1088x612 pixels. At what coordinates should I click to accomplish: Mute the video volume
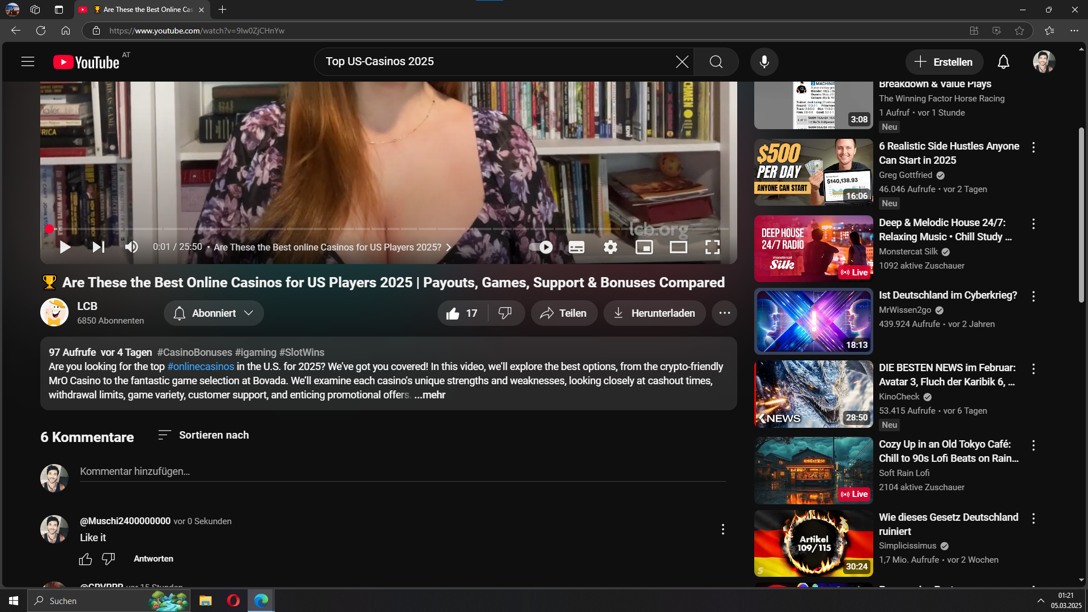[x=131, y=247]
